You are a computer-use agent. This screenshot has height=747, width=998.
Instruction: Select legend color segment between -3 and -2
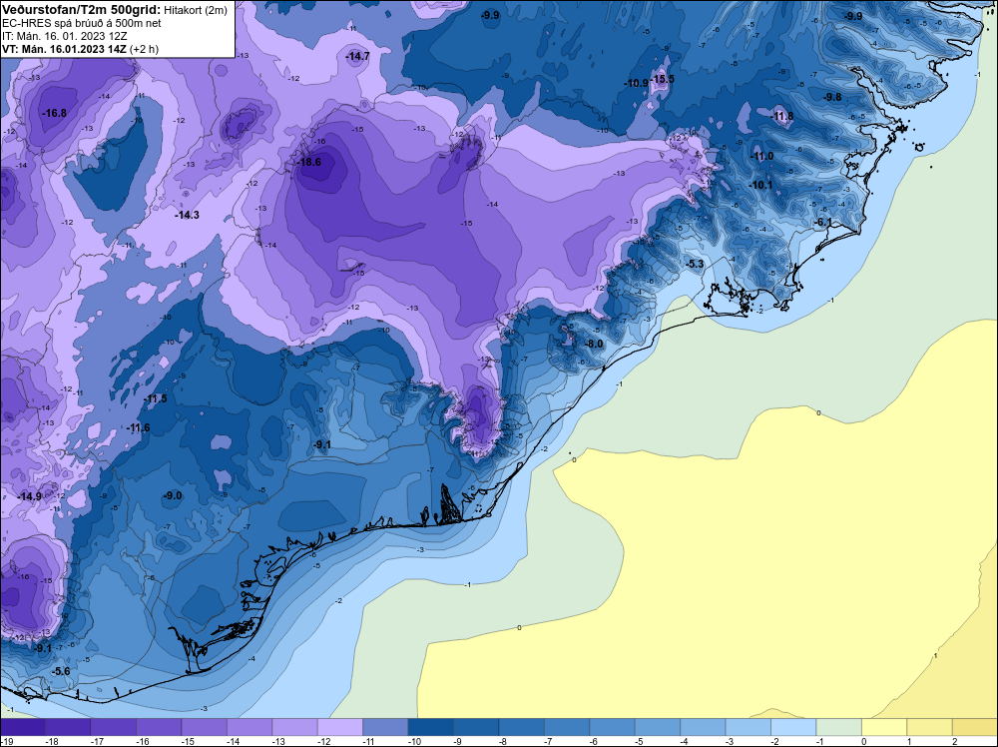coord(748,727)
